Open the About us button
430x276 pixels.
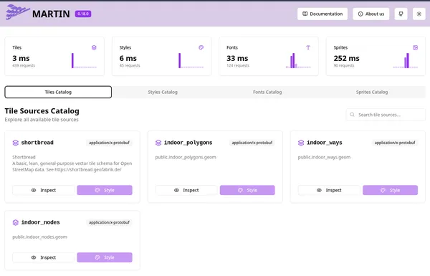tap(371, 14)
